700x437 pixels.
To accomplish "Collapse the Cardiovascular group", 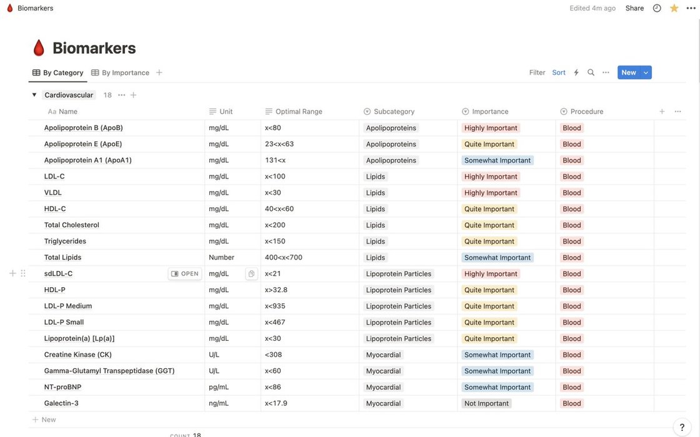I will pos(34,95).
